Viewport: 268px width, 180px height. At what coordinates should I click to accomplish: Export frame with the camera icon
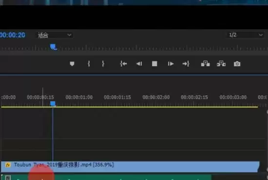[x=237, y=64]
